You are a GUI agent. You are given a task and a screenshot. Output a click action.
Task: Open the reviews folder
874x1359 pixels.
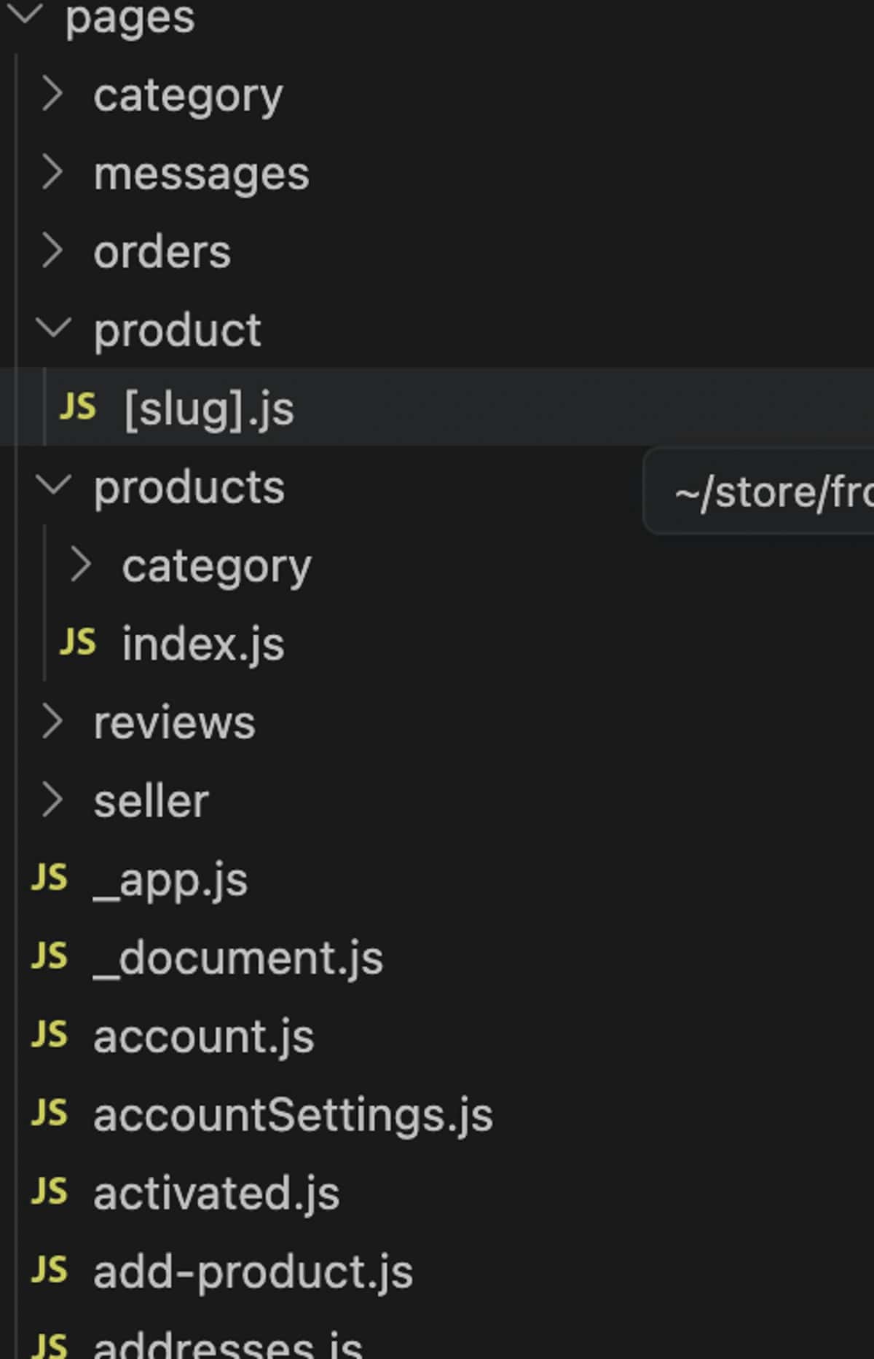coord(174,723)
